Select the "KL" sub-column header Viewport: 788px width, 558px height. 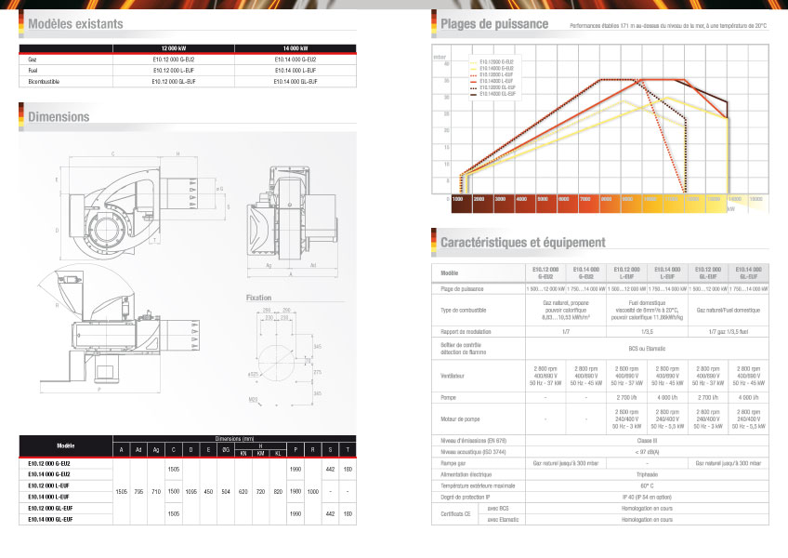(x=278, y=453)
